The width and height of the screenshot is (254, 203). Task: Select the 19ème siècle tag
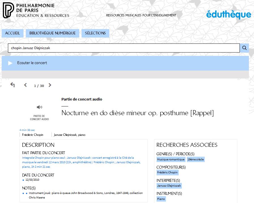tap(195, 160)
